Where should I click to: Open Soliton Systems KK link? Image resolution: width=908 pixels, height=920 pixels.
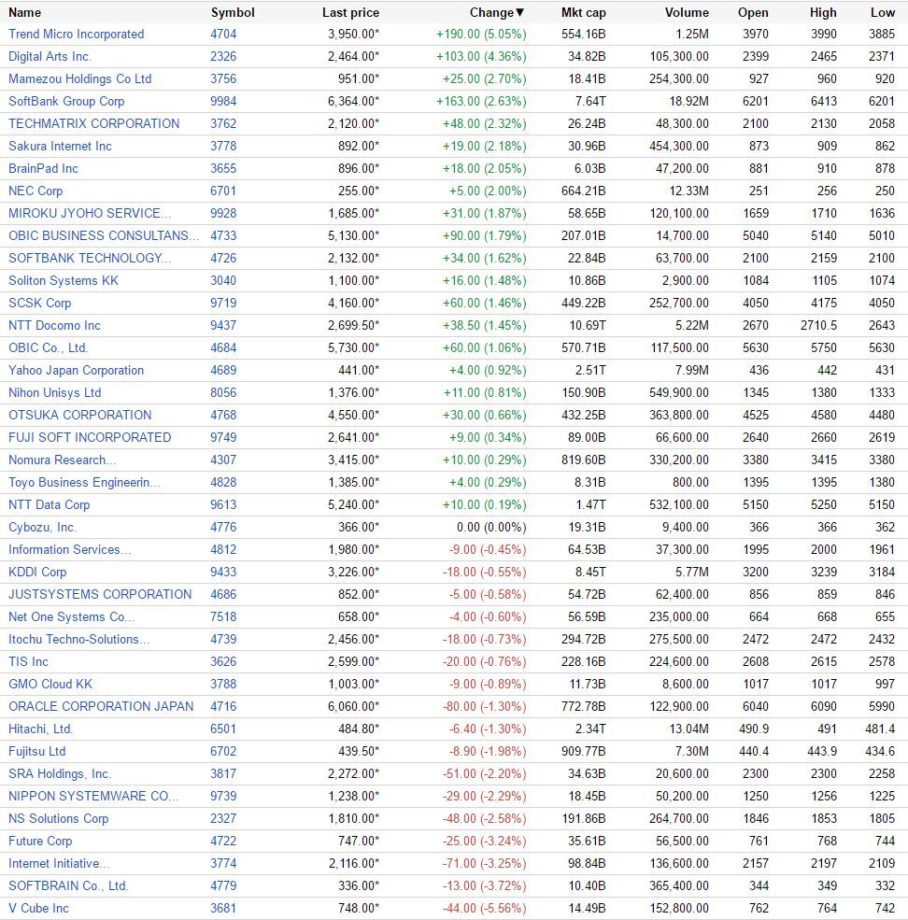(64, 280)
